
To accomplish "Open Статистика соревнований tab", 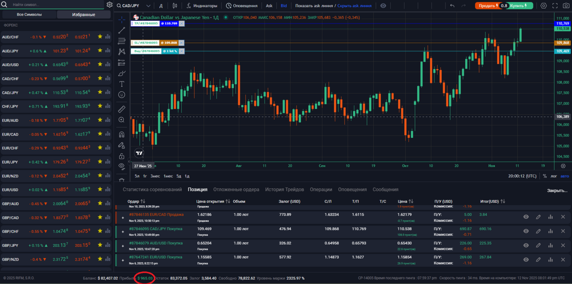I will tap(153, 190).
